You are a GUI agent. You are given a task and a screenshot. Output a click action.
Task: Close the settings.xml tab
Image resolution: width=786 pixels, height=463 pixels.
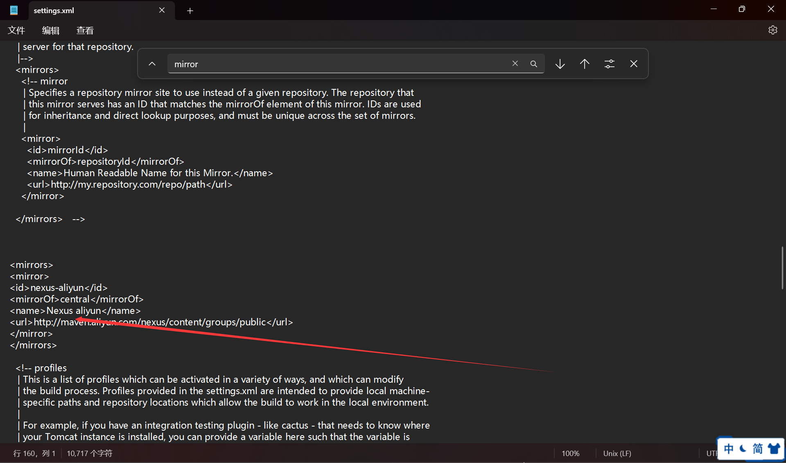pyautogui.click(x=162, y=10)
